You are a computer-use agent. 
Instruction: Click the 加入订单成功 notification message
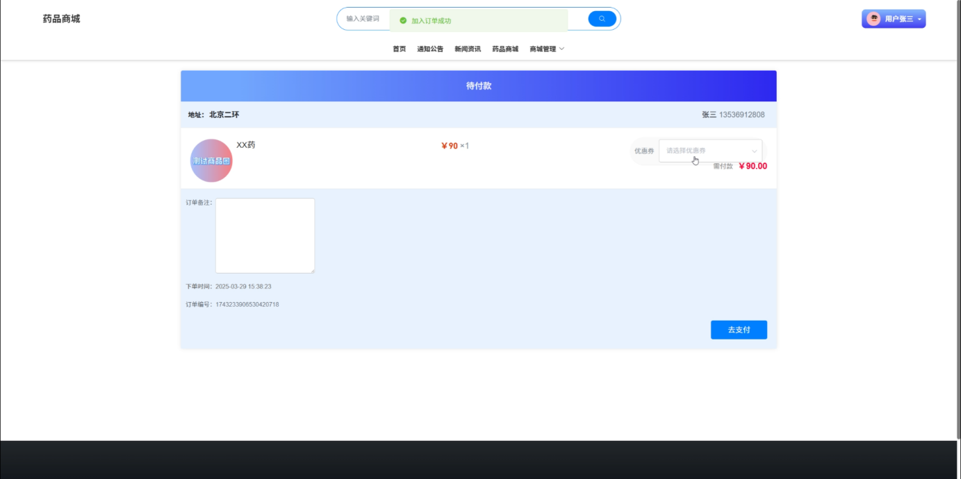(431, 21)
